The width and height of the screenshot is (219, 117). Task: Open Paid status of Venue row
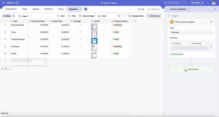[116, 32]
